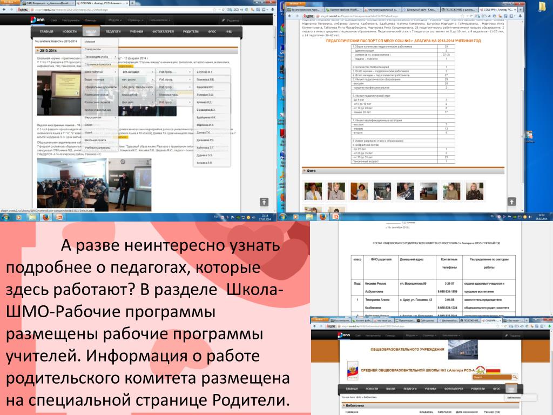Screen dimensions: 553x415
Task: Click the Start orb on the right taskbar
Action: pyautogui.click(x=282, y=217)
